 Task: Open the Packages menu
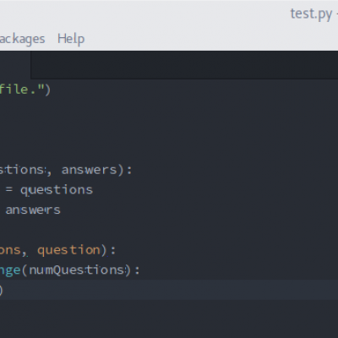coord(22,39)
